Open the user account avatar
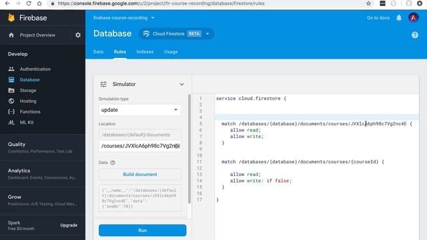Screen dimensions: 427x240 tap(414, 18)
